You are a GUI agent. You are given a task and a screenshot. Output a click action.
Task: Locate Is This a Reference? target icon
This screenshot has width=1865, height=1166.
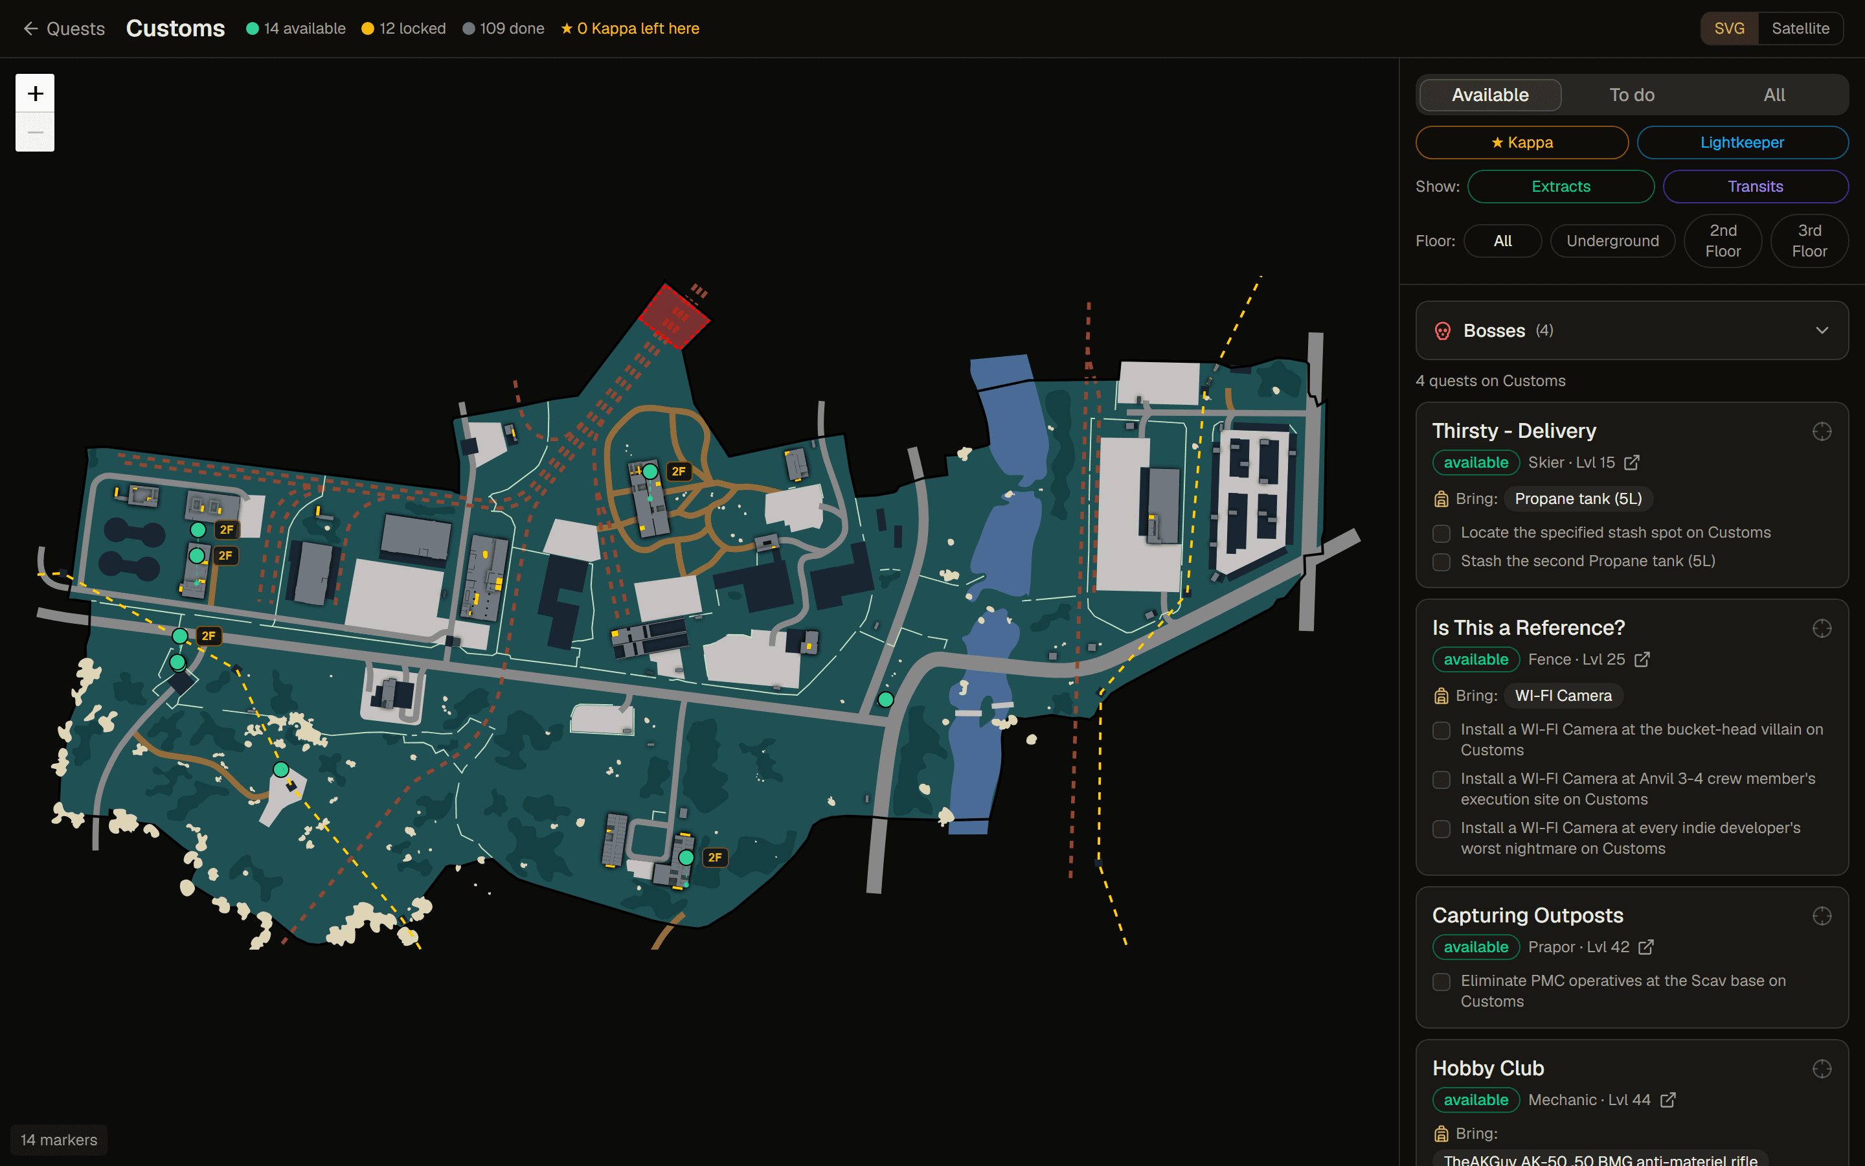tap(1822, 628)
